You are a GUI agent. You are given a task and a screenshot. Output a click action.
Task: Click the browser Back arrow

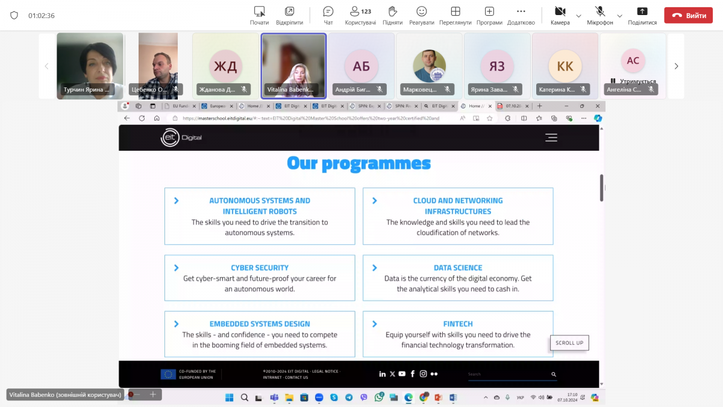pos(127,118)
